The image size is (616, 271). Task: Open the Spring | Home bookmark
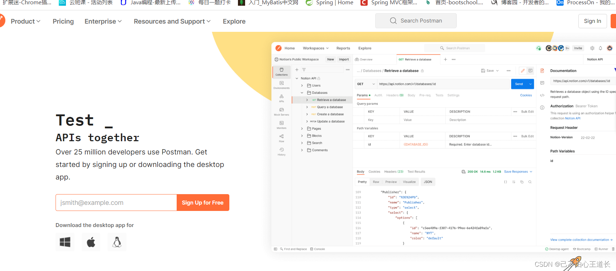(329, 3)
